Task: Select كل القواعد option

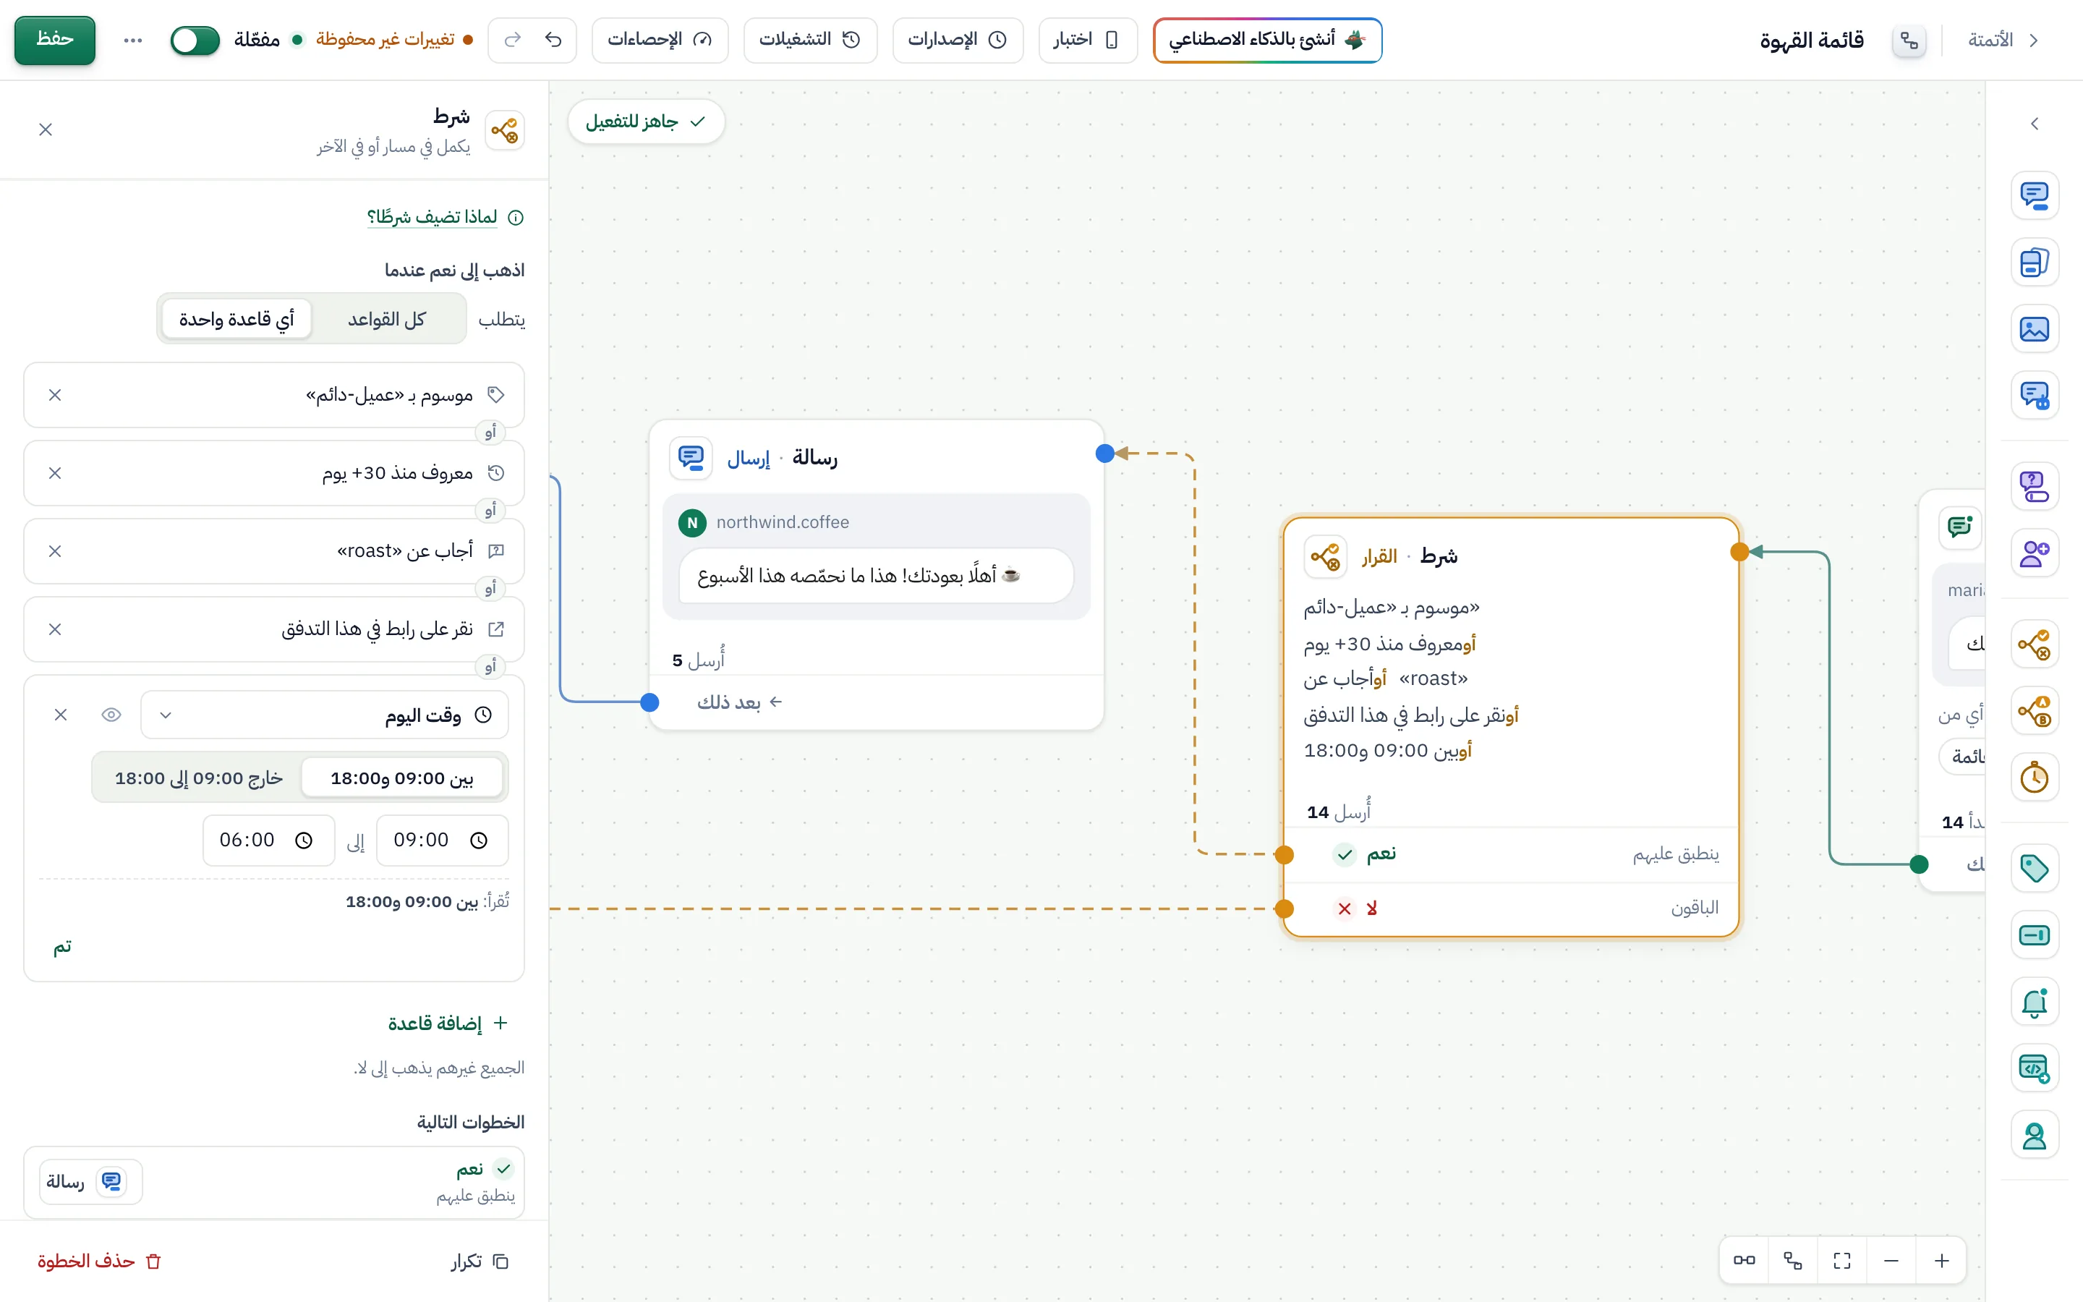Action: click(388, 320)
